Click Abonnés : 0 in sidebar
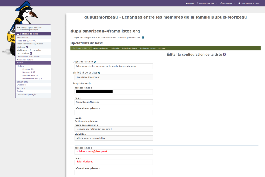Screen dimensions: 265x177 tap(22, 38)
